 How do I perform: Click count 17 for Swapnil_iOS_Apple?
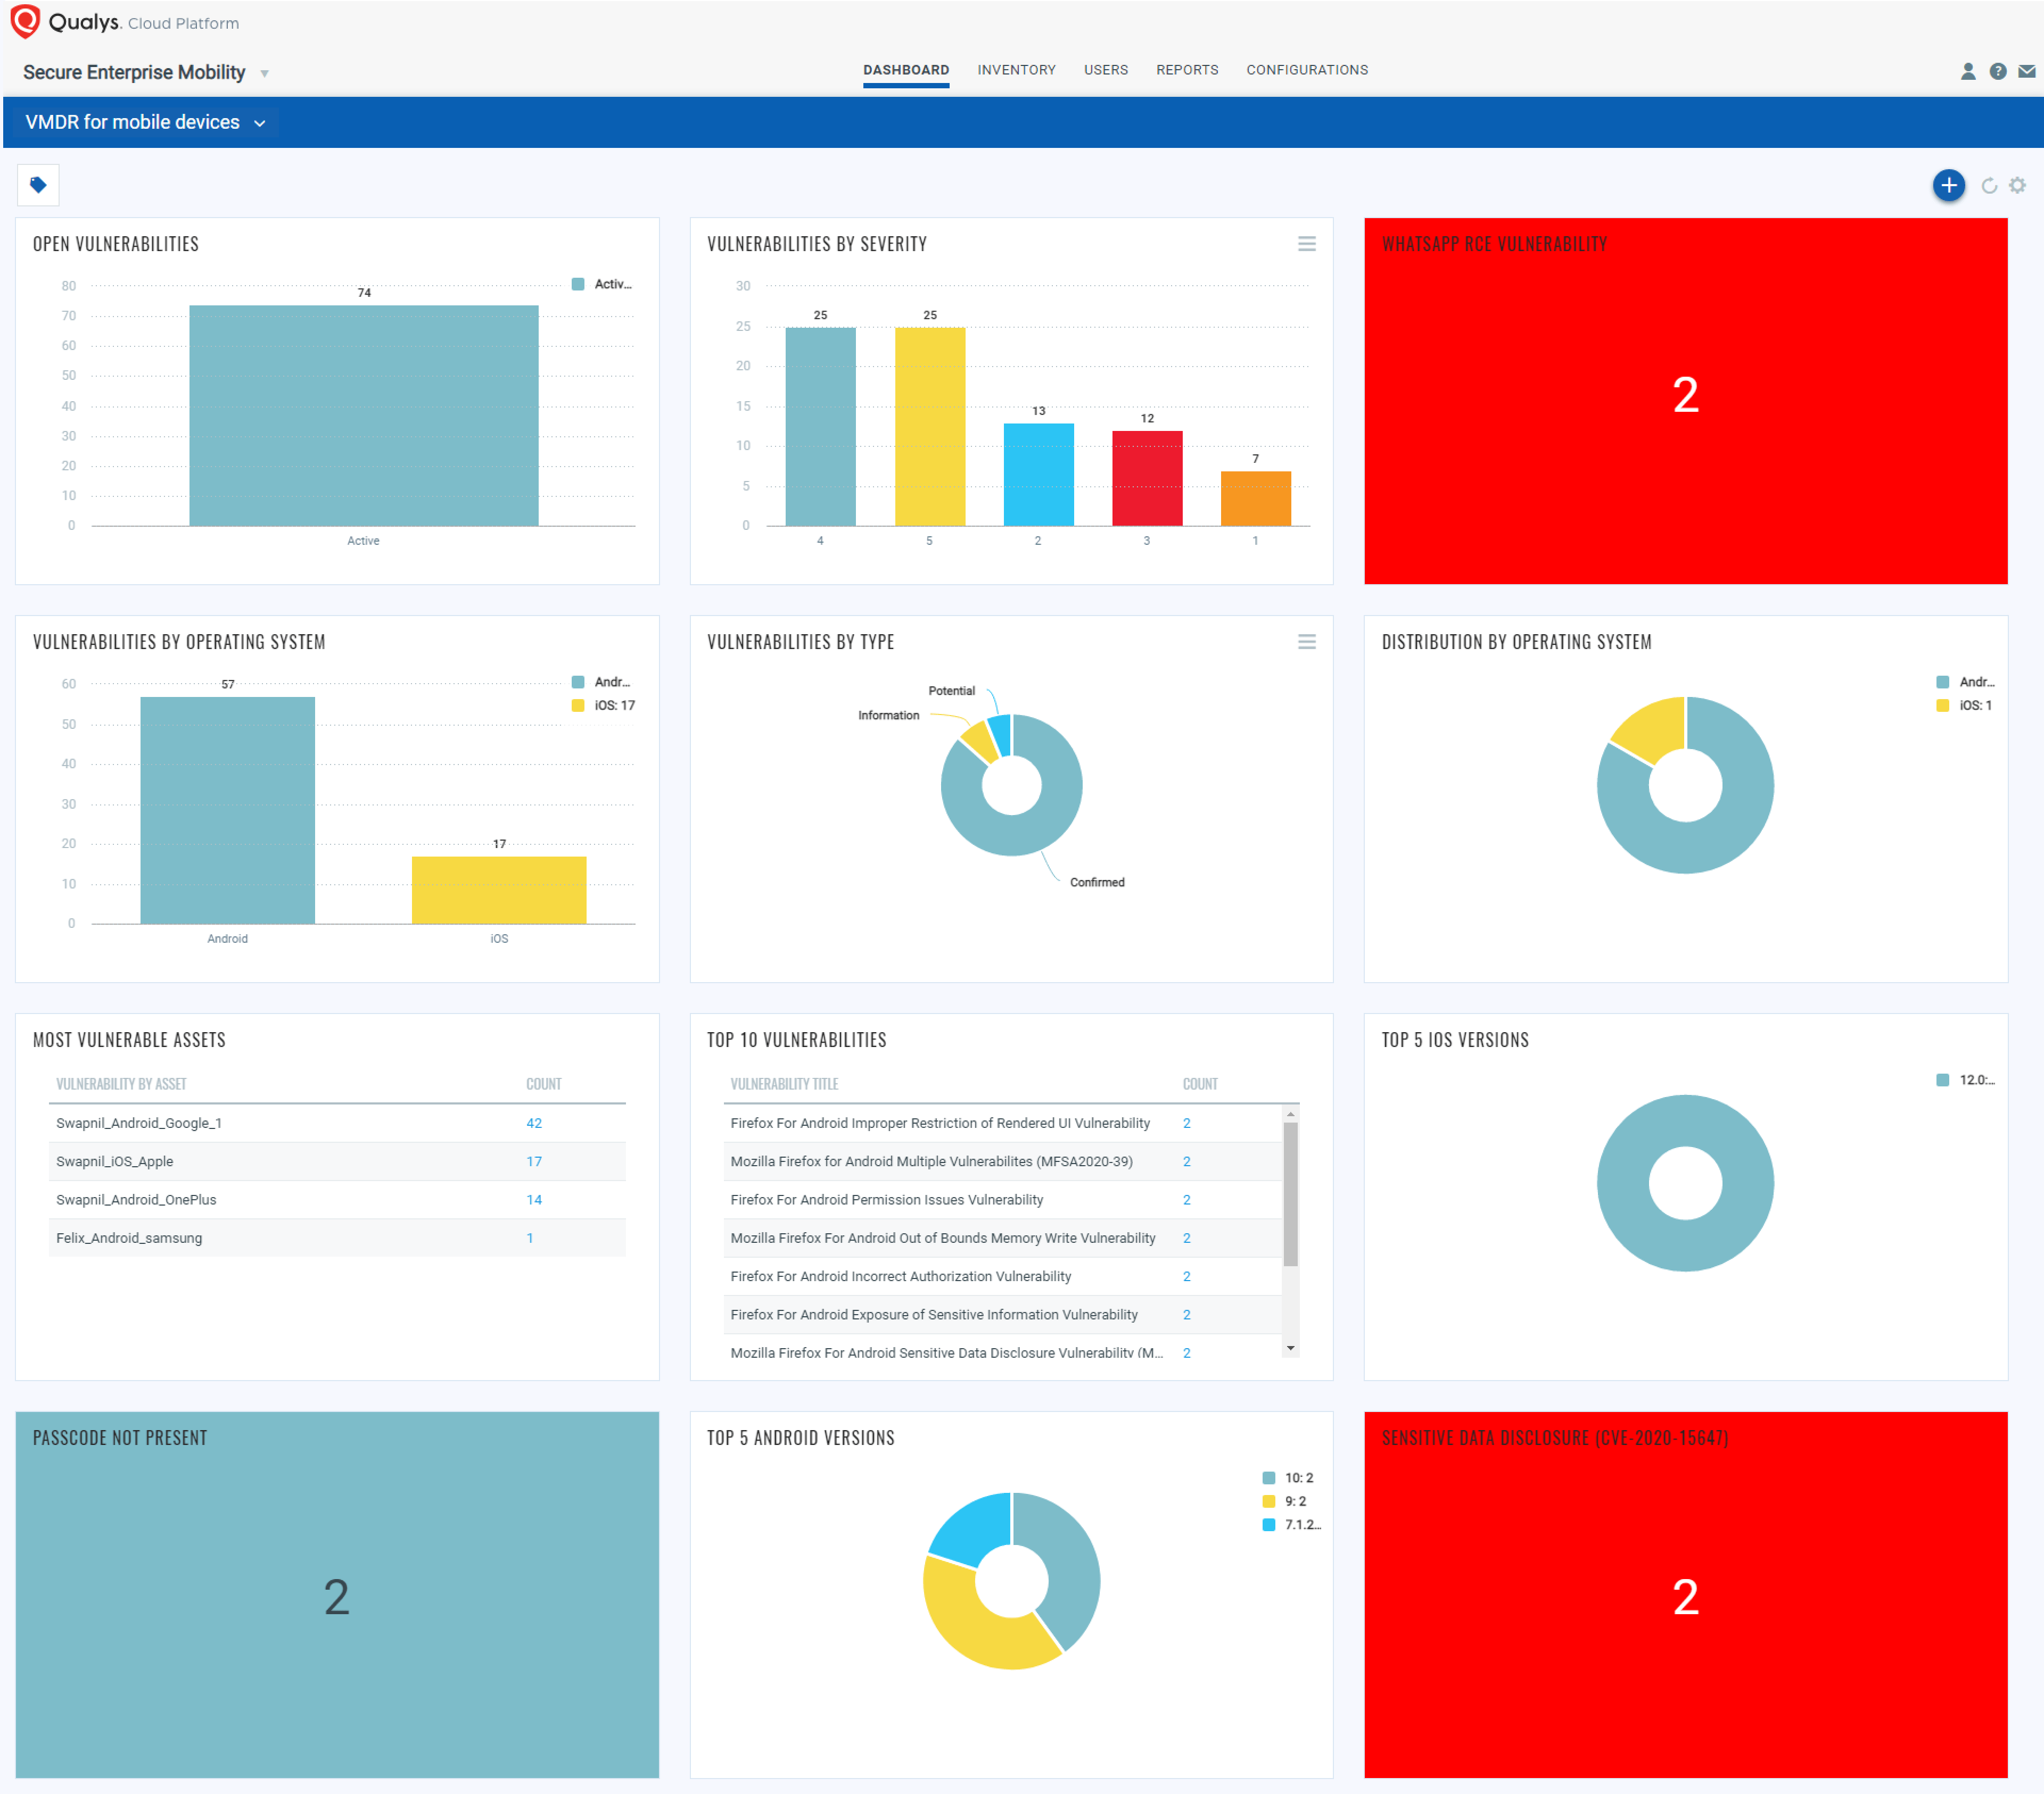pyautogui.click(x=534, y=1161)
